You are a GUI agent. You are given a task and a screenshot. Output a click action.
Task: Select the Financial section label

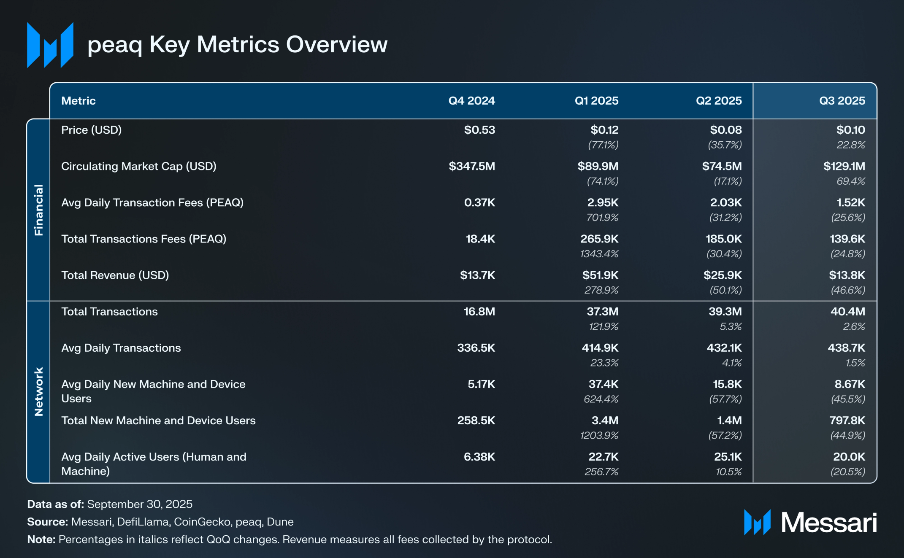point(38,210)
